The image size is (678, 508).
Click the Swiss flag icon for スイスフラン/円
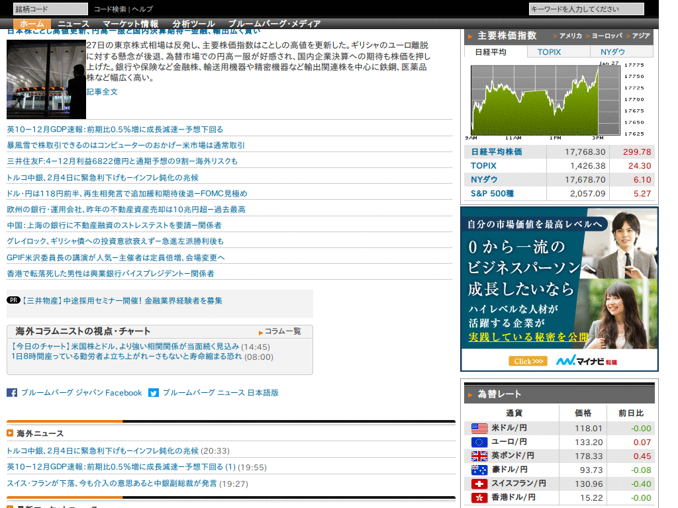[x=479, y=484]
